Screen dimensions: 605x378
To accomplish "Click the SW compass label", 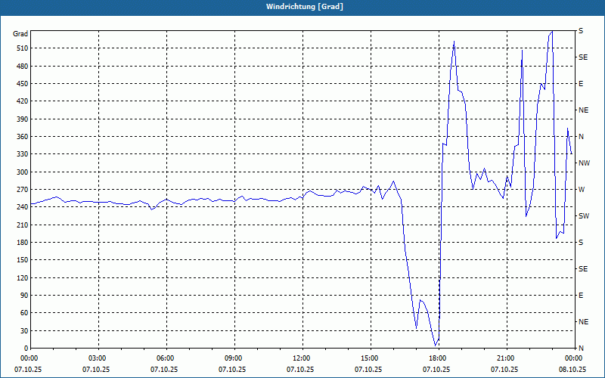I will [x=584, y=216].
